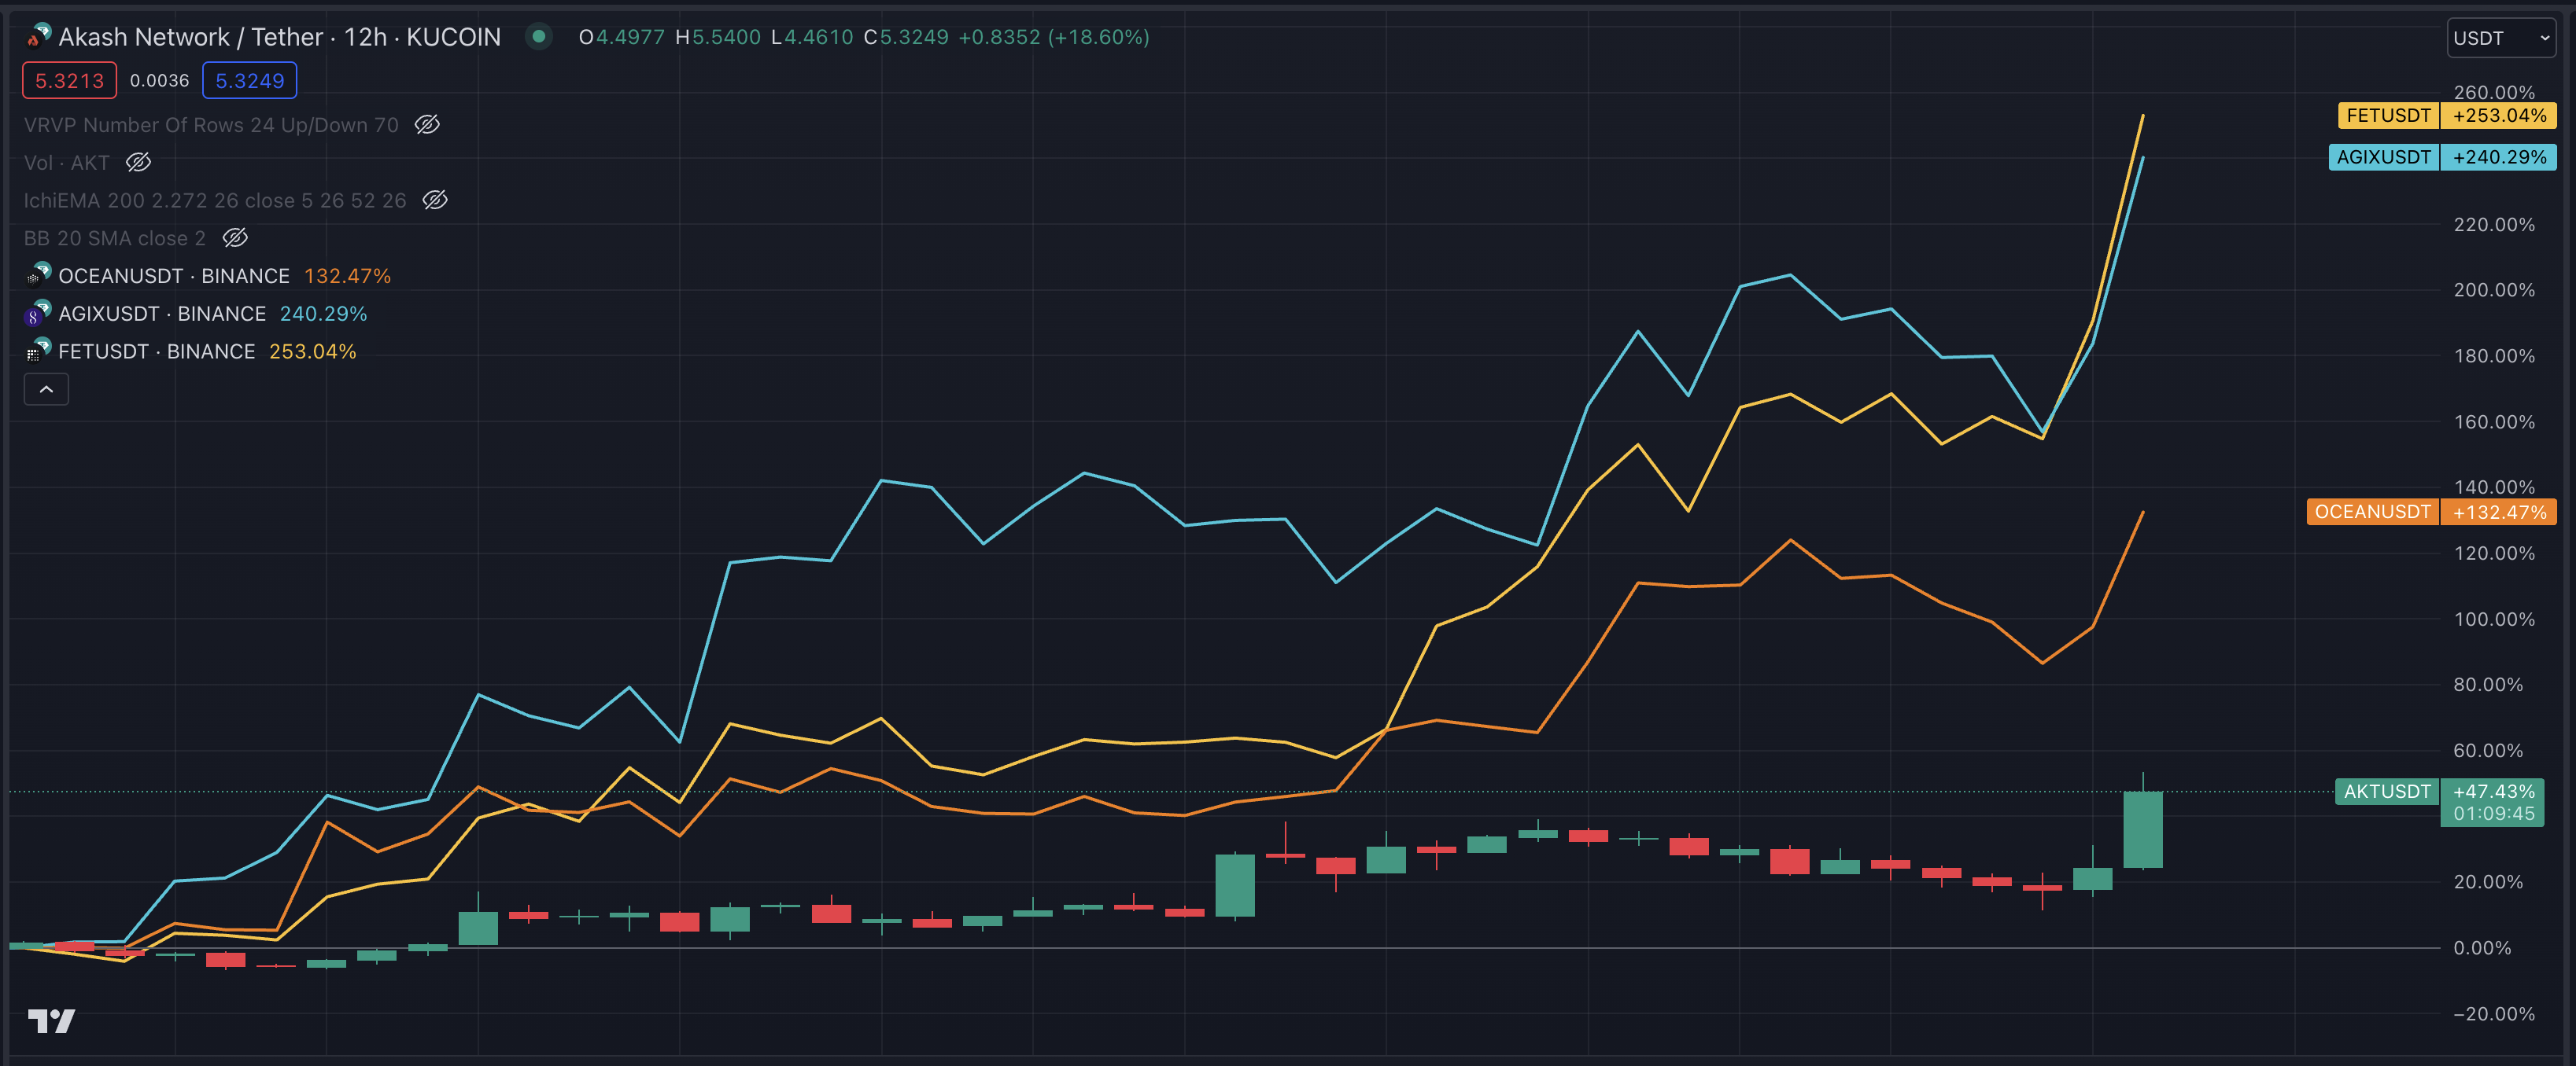Show the BB 20 SMA indicator
Screen dimensions: 2576x1066
click(x=235, y=237)
